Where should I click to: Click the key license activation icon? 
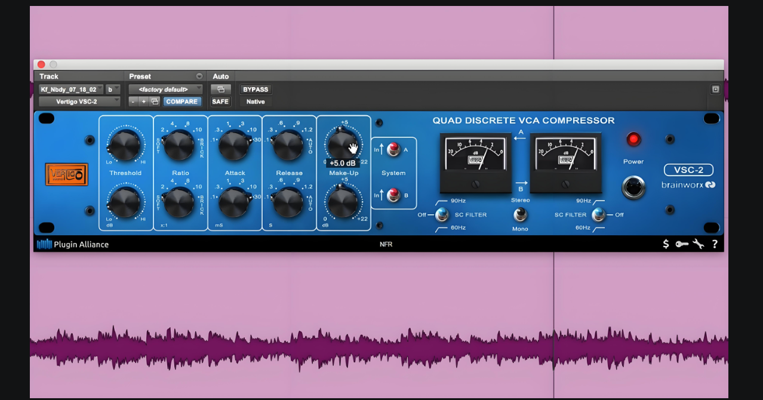click(x=682, y=244)
